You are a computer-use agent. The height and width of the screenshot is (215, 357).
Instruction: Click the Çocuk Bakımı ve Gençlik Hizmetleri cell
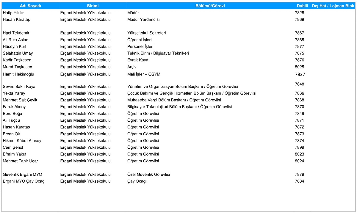tap(192, 93)
